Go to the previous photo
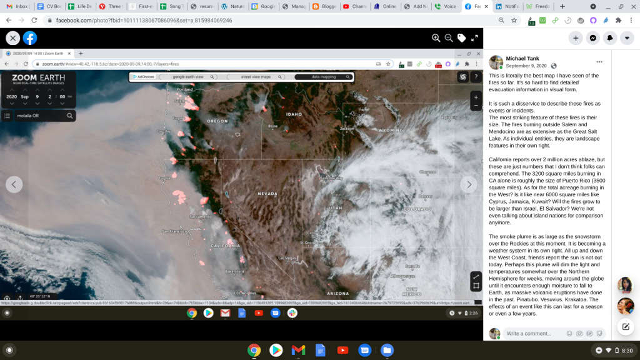Viewport: 640px width, 360px height. pos(14,184)
